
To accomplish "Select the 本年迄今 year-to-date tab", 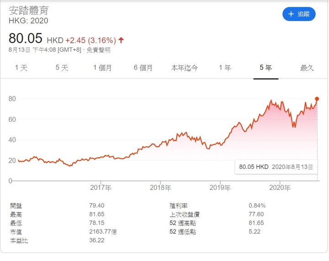I will tap(184, 68).
